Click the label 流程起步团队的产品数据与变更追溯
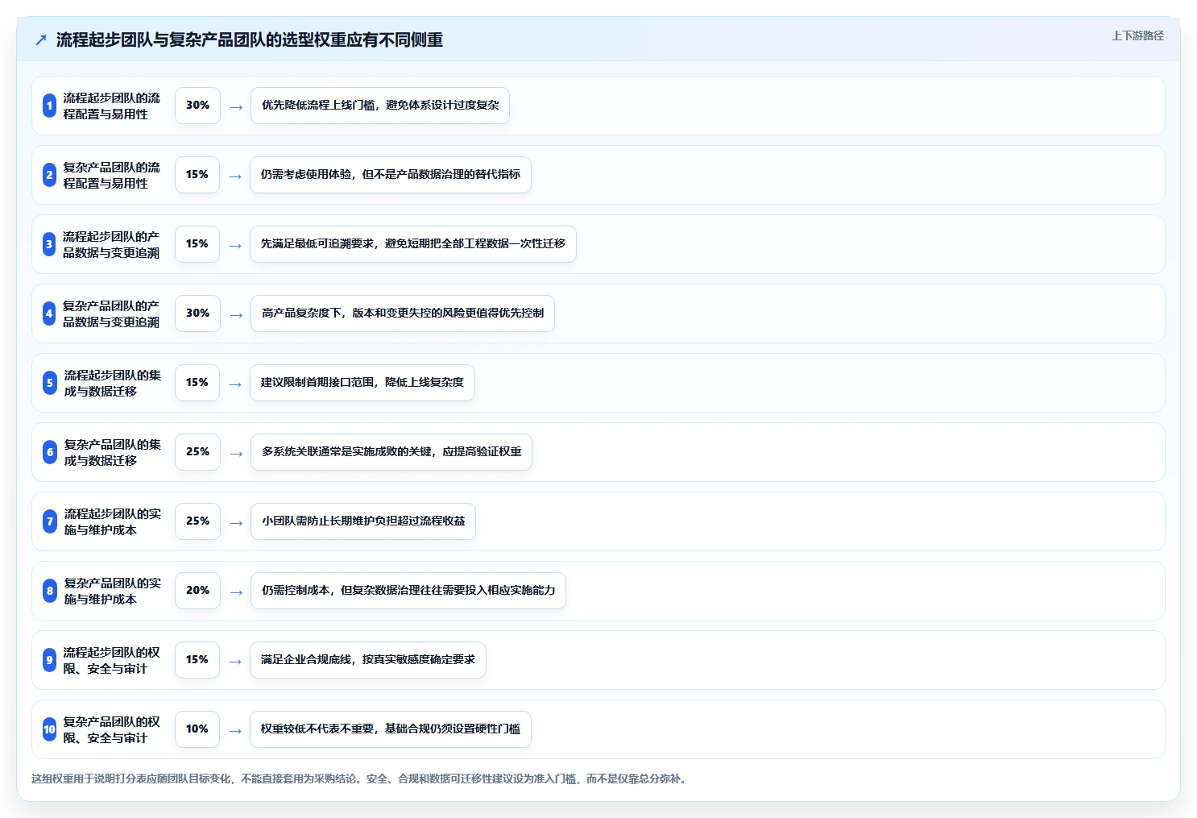 click(112, 244)
